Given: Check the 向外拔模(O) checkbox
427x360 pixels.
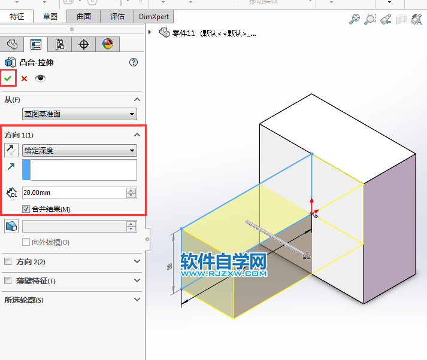Looking at the screenshot, I should [x=26, y=242].
